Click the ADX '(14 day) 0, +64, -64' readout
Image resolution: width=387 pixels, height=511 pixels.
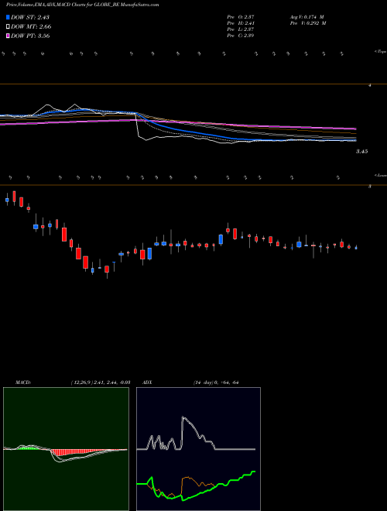[x=215, y=382]
